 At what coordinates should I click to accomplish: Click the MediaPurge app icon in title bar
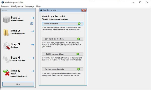(x=3, y=2)
